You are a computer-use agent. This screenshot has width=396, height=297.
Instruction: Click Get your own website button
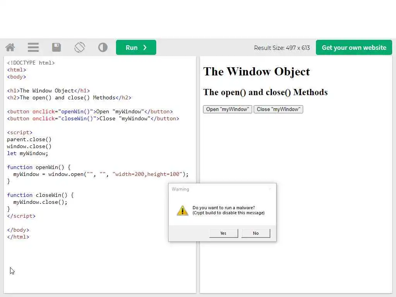point(354,48)
